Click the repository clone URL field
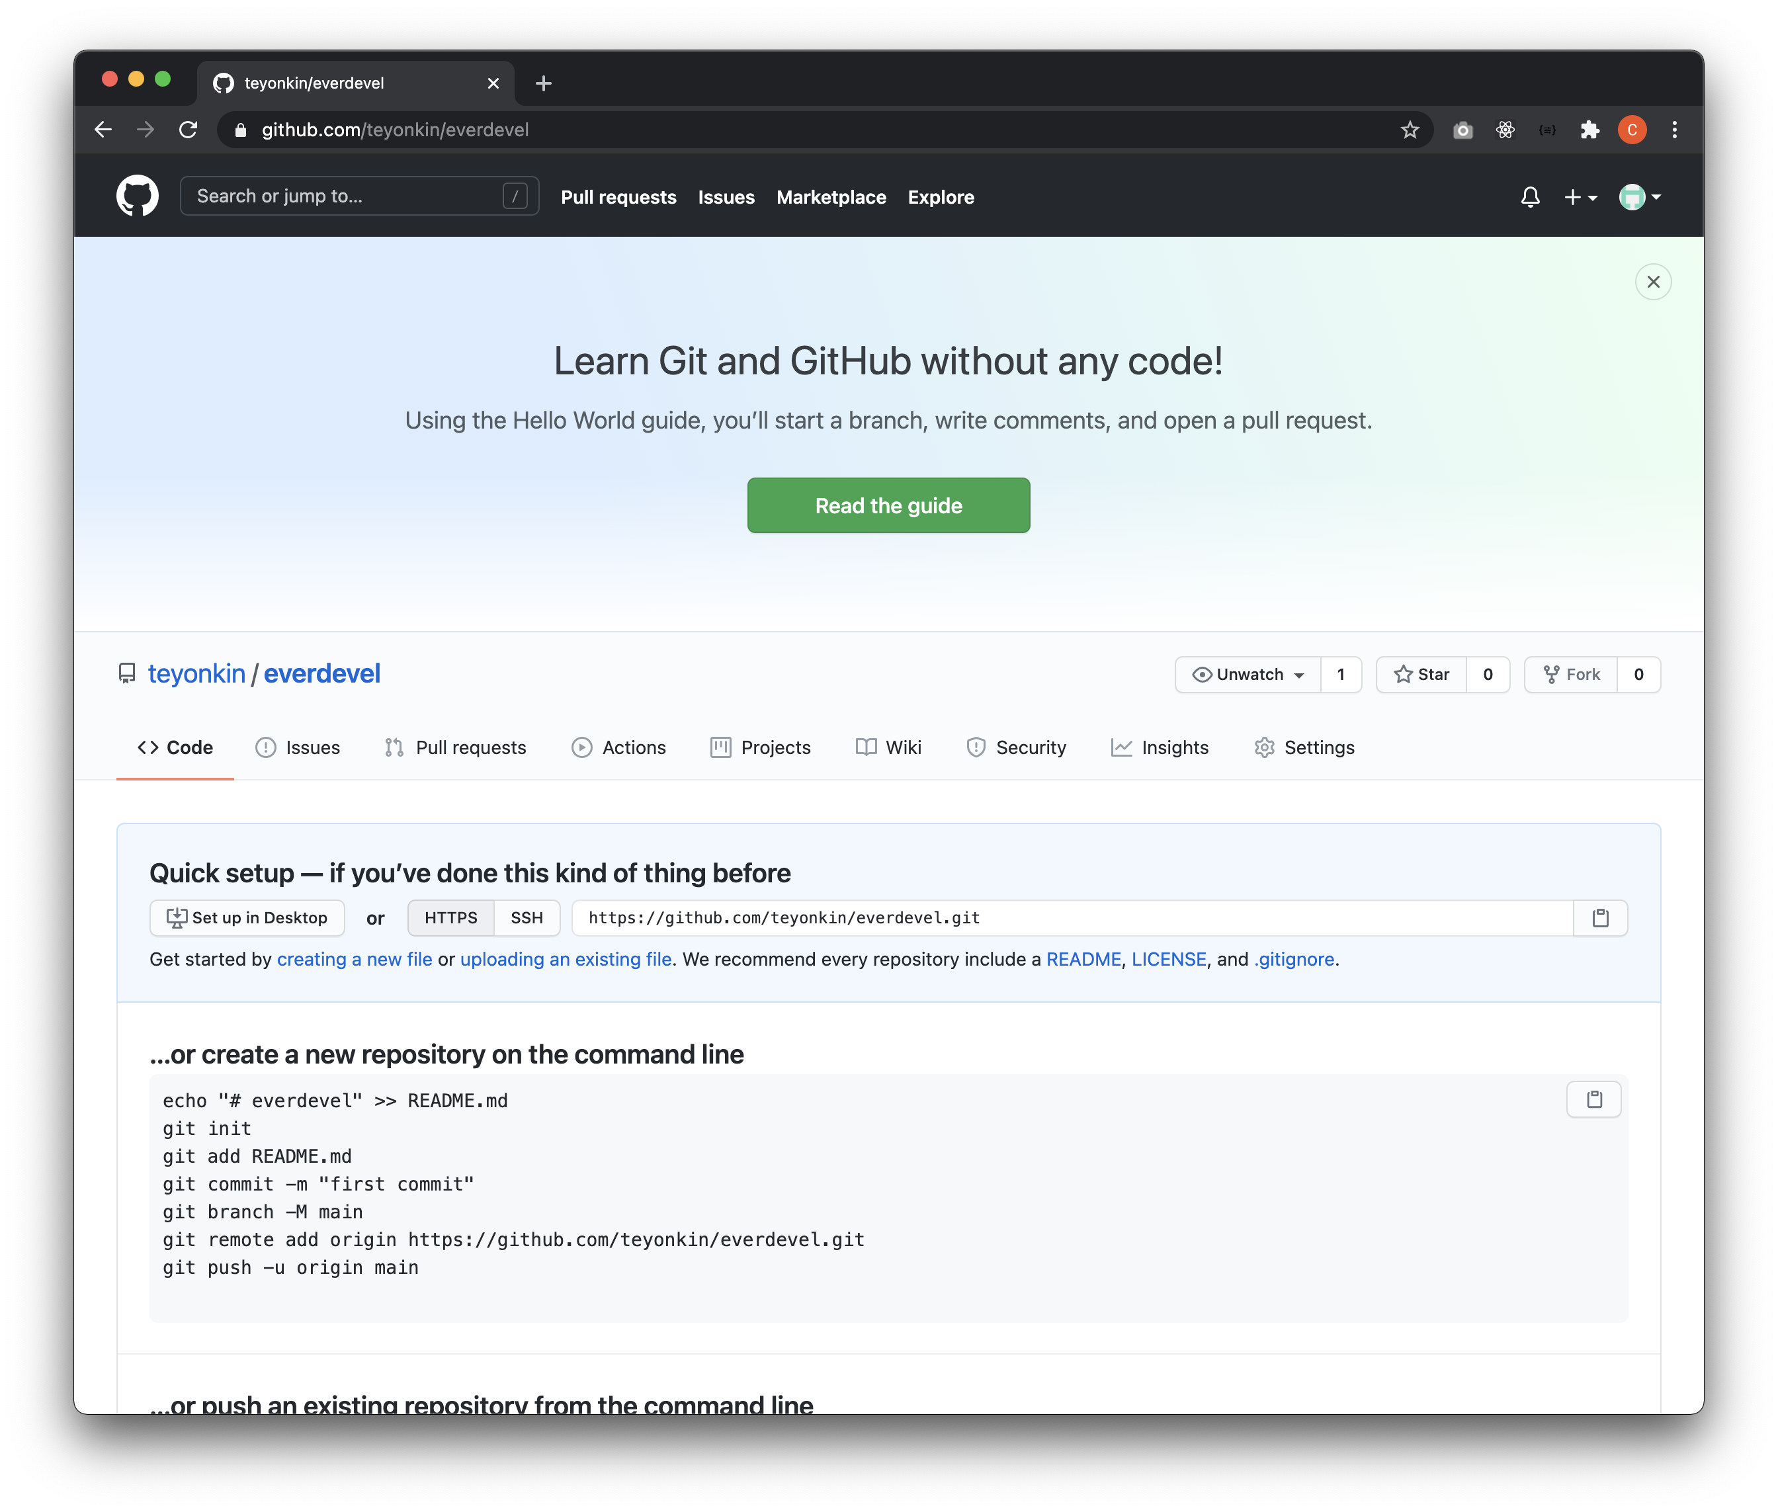 [x=1072, y=918]
